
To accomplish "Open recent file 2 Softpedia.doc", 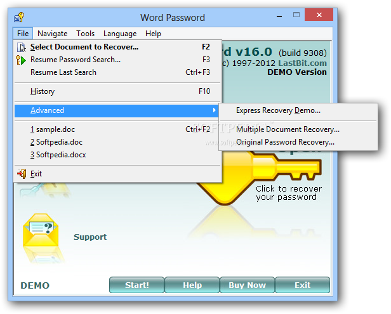I will point(117,142).
